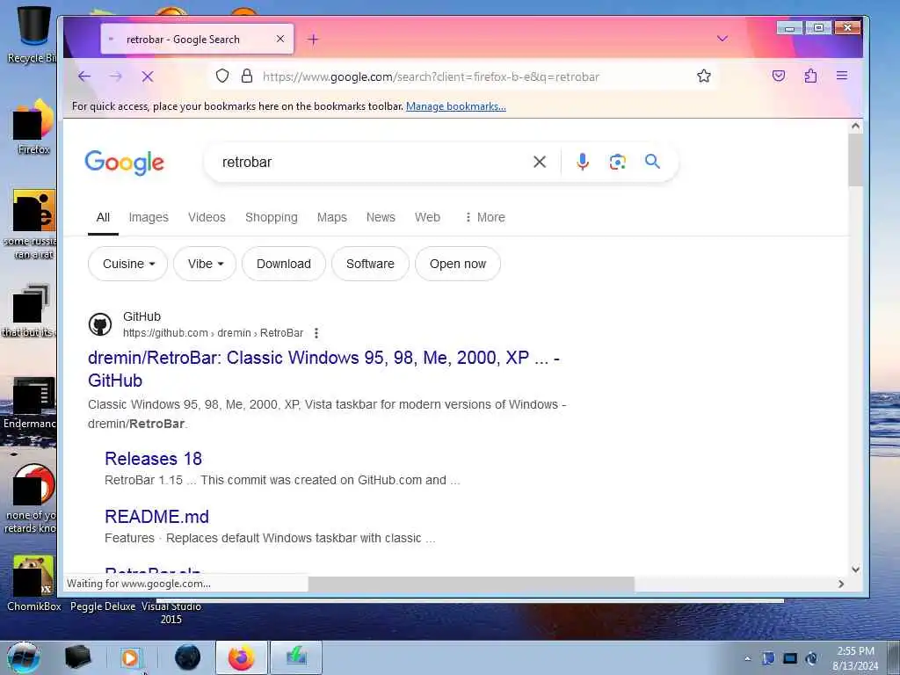Open the green arrow app taskbar button
This screenshot has height=675, width=900.
pyautogui.click(x=296, y=657)
